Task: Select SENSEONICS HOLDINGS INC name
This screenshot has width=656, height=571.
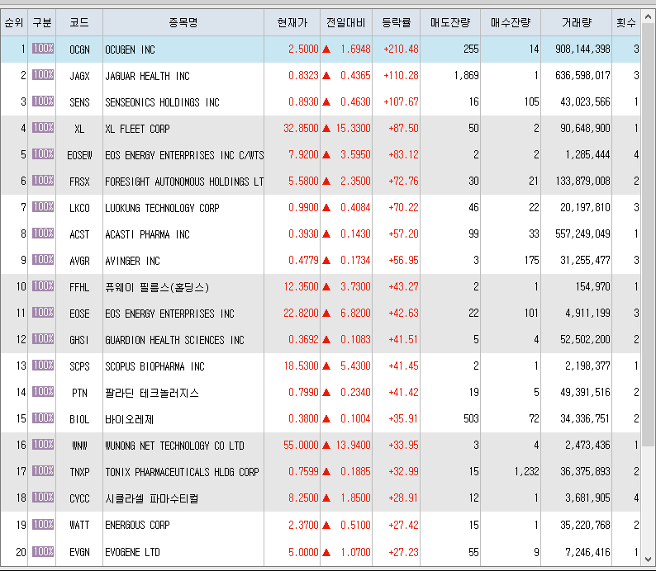Action: tap(162, 102)
